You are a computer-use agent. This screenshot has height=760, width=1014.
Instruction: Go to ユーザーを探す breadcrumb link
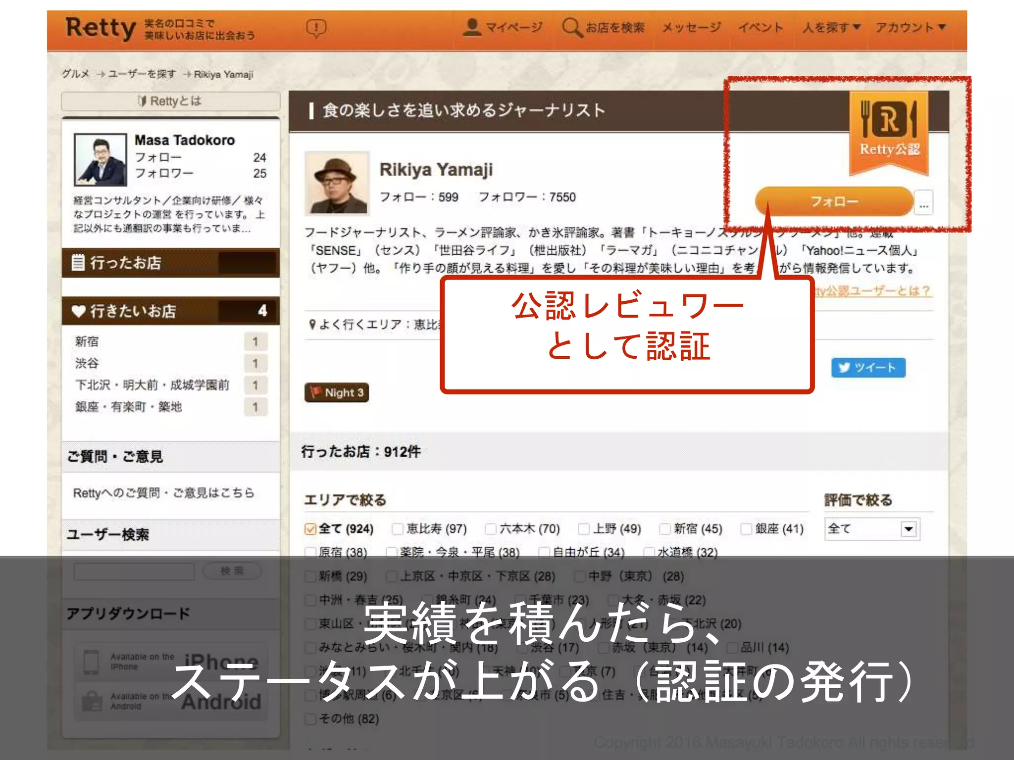point(142,74)
